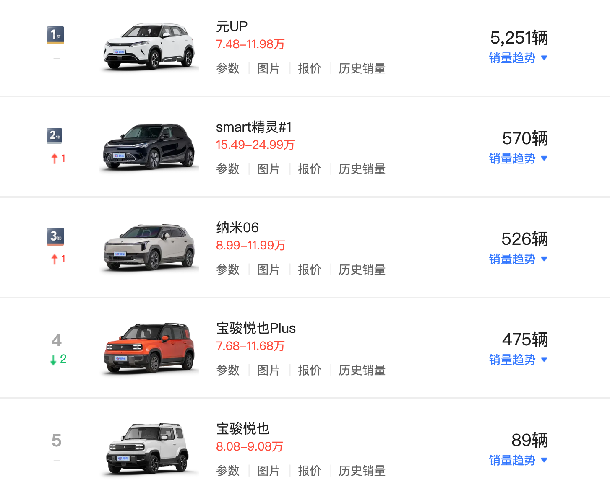Screen dimensions: 610x495
Task: Expand 销量趋势 for smart精灵#1
Action: [518, 158]
